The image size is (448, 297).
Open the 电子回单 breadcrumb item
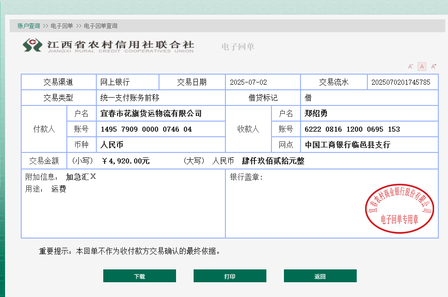point(62,26)
